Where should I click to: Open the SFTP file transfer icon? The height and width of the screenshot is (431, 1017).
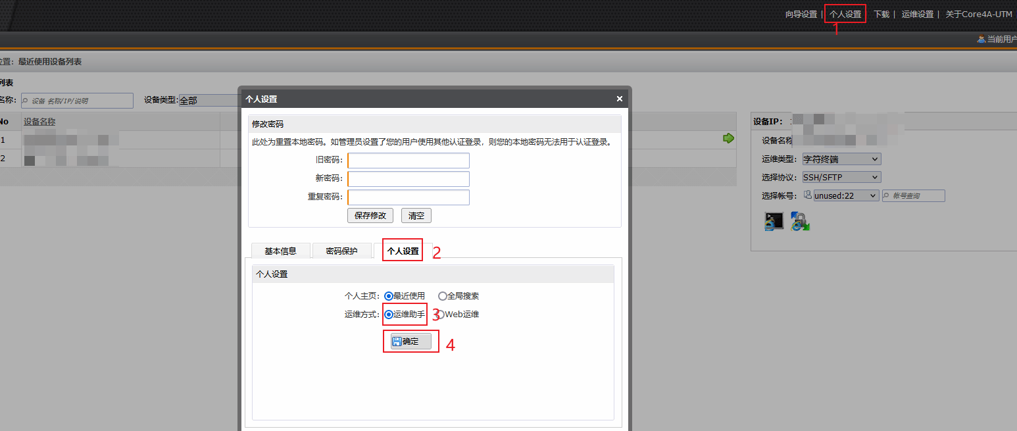point(800,222)
